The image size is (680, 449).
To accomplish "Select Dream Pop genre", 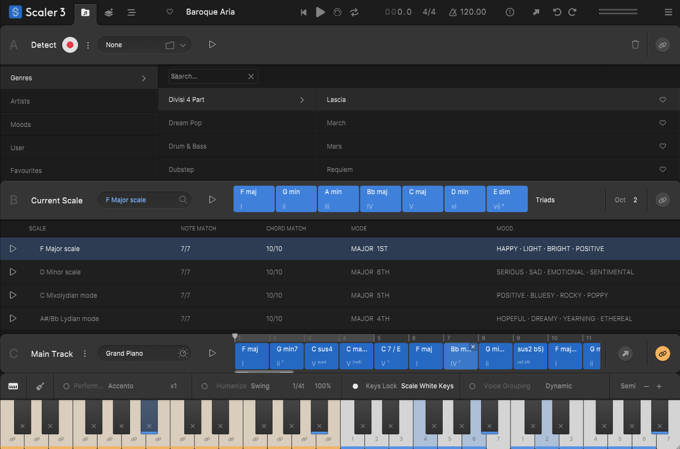I will [x=237, y=123].
